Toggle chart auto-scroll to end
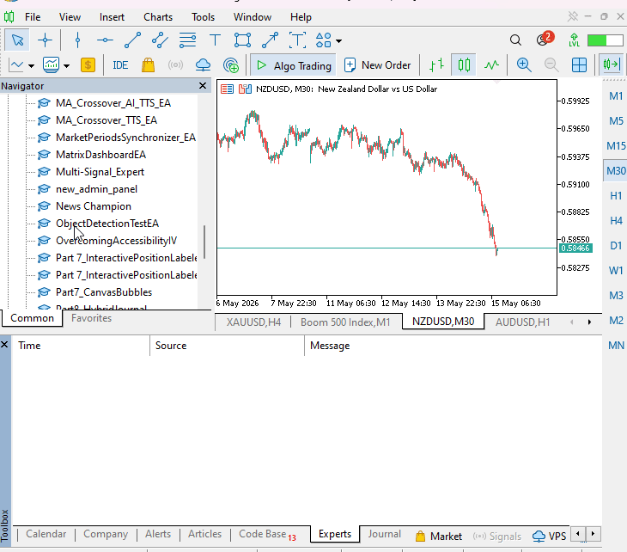 (611, 64)
